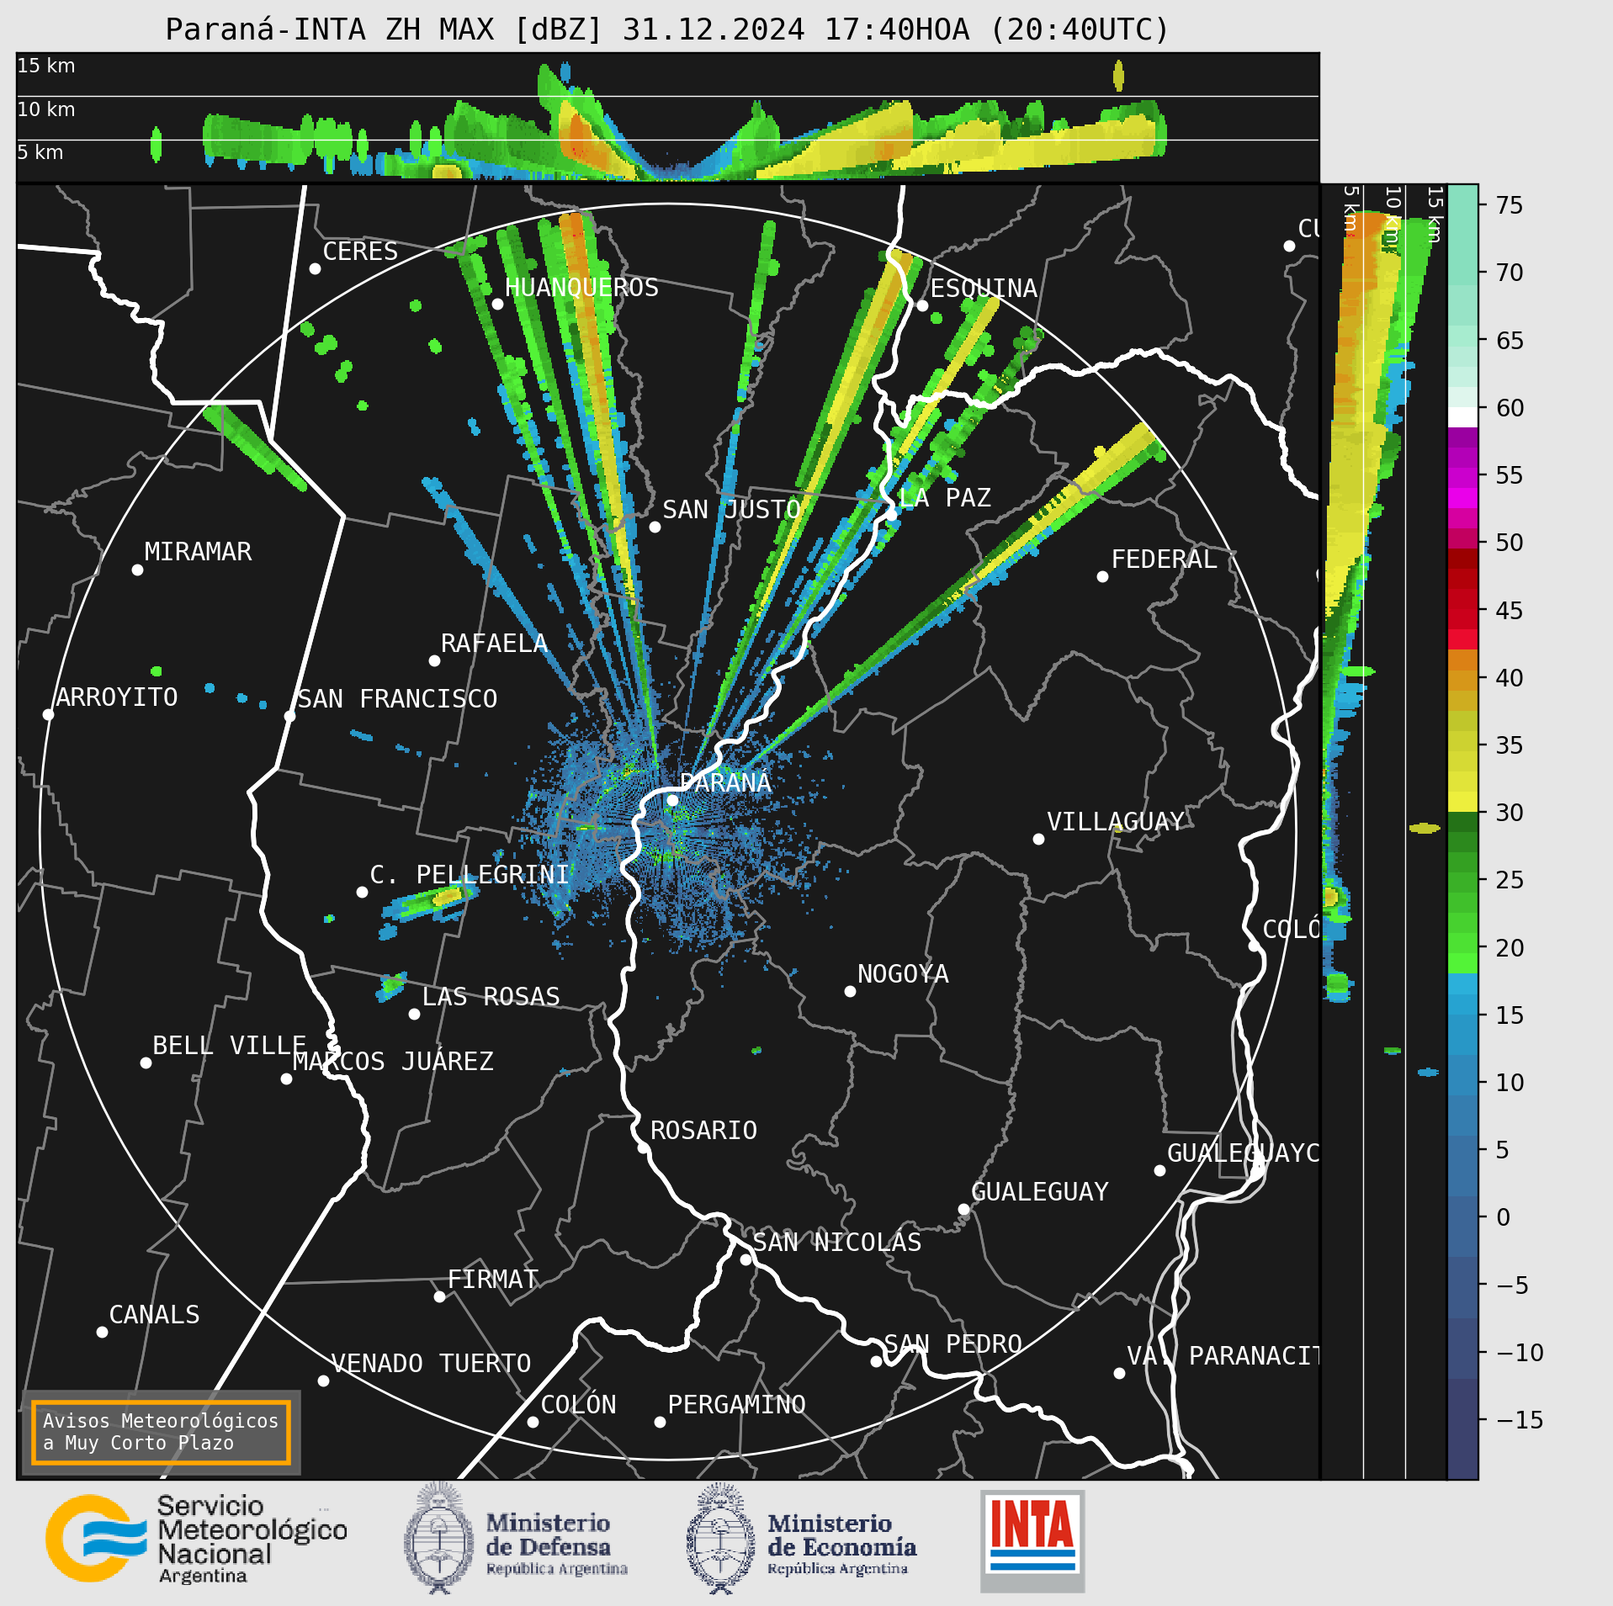1613x1606 pixels.
Task: Open Avisos Meteorológicos a Muy Corto Plazo
Action: click(x=161, y=1432)
